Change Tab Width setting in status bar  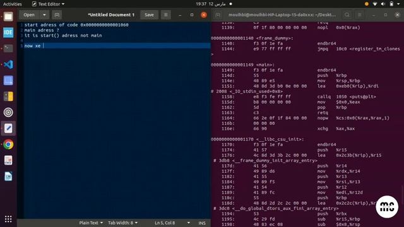pos(122,223)
